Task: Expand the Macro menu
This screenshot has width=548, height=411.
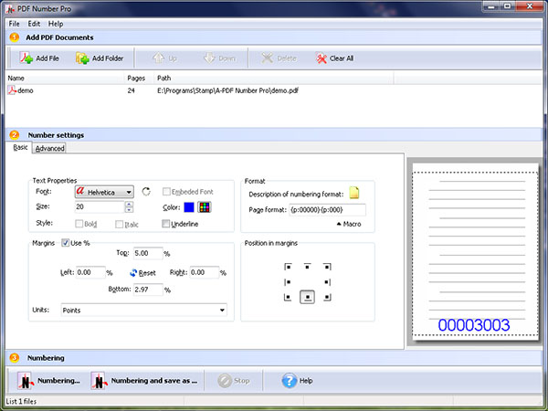Action: pos(349,224)
